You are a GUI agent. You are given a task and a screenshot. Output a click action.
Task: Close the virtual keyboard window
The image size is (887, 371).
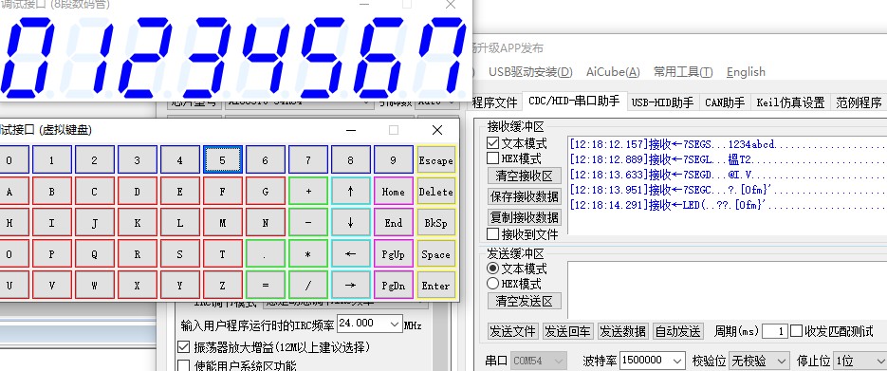pos(436,130)
